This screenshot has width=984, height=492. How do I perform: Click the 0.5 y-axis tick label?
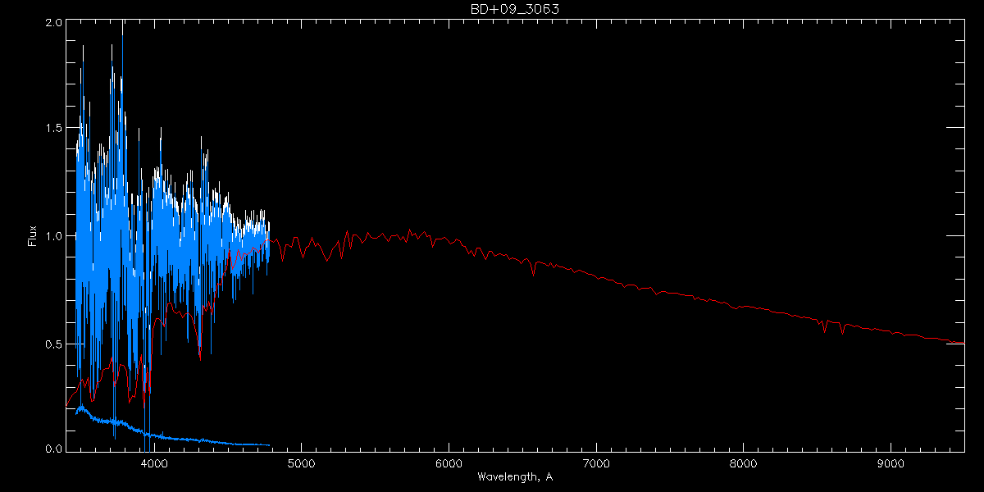pos(52,344)
